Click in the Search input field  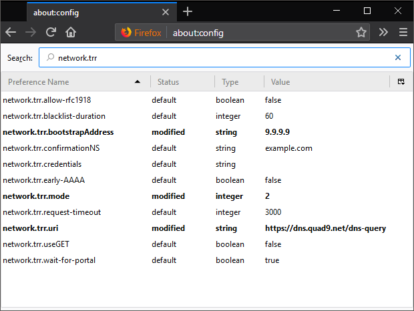220,58
